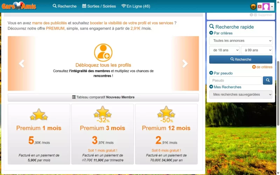Open the En Ligne (46) members list

(x=135, y=6)
